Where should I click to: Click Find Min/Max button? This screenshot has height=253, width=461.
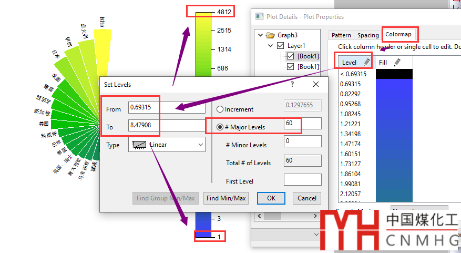(x=226, y=198)
